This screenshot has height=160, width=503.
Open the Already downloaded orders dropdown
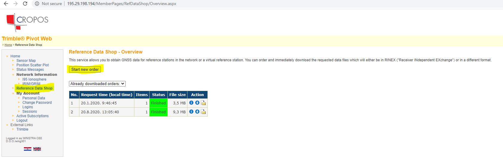click(97, 84)
